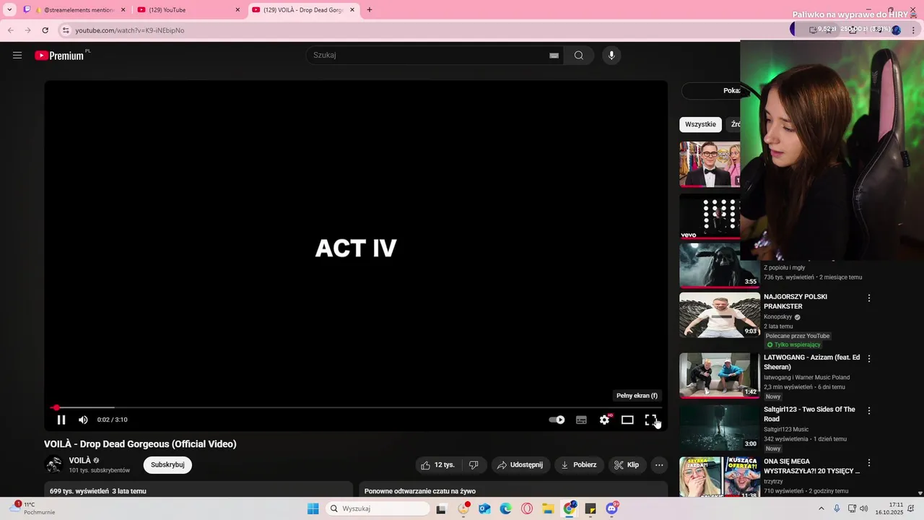This screenshot has height=520, width=924.
Task: Enter full screen mode
Action: (650, 420)
